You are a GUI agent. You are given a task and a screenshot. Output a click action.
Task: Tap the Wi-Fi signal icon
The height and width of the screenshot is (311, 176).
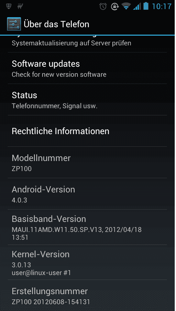126,6
